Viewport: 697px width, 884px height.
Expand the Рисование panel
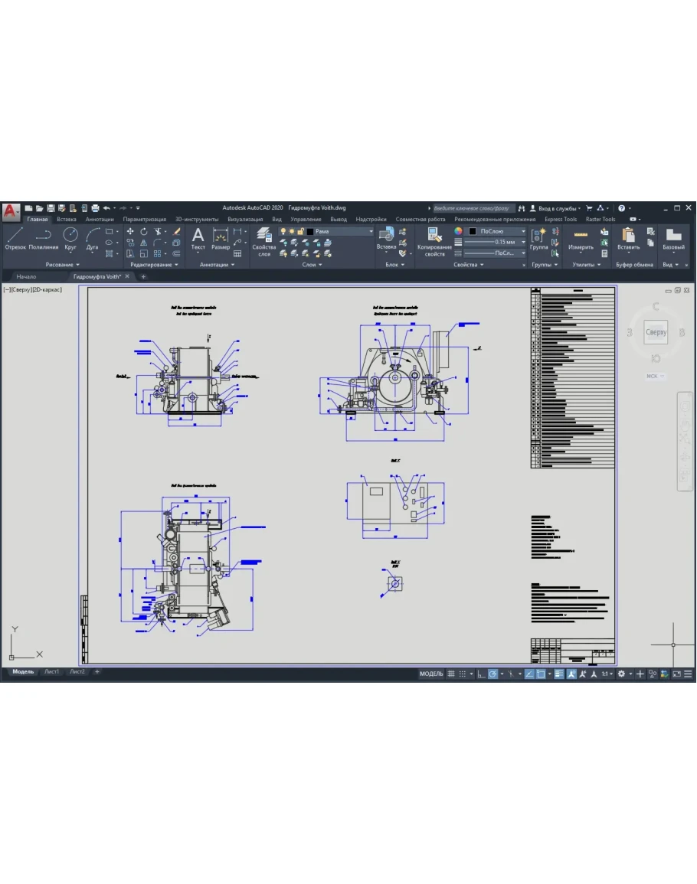click(x=62, y=265)
